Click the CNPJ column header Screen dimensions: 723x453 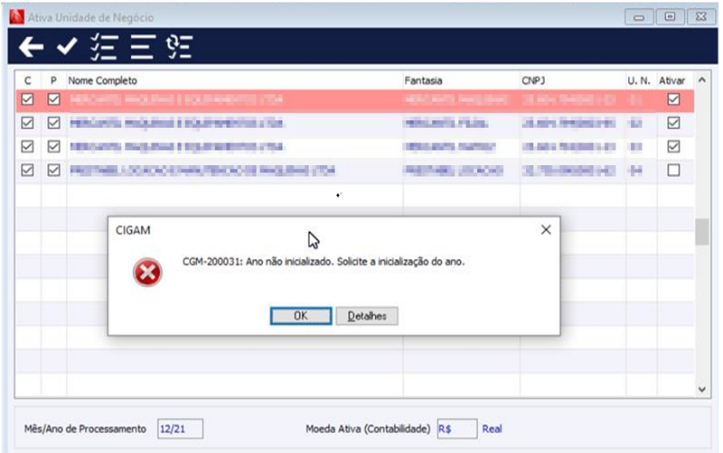click(x=533, y=80)
